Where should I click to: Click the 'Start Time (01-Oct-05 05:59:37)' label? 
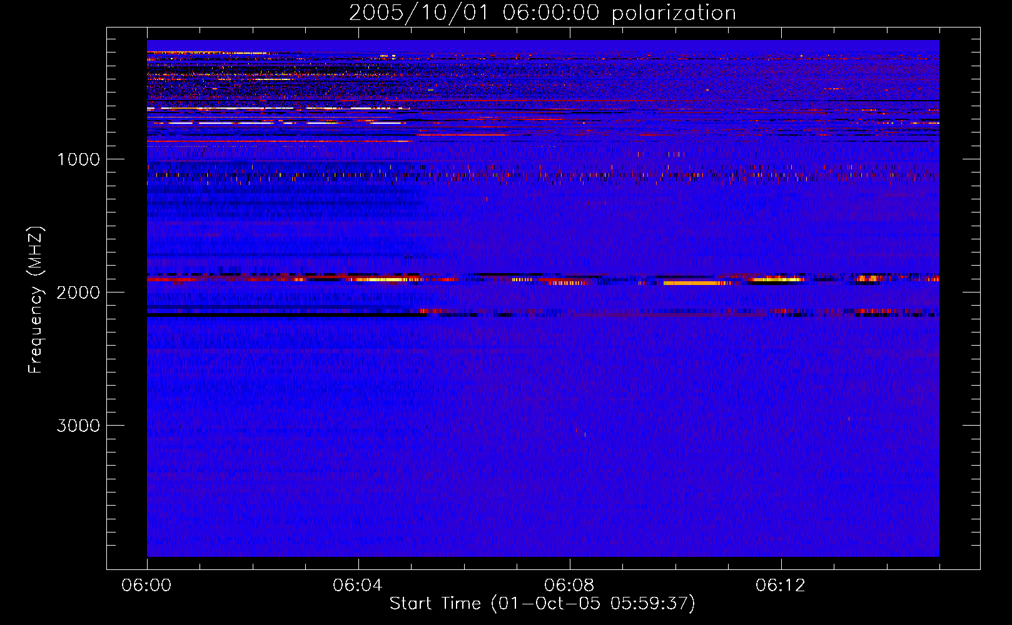(x=542, y=604)
